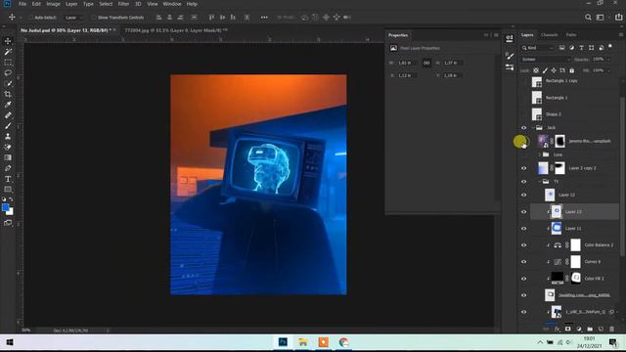Open the Opacity value dropdown arrow
This screenshot has width=626, height=352.
(608, 60)
